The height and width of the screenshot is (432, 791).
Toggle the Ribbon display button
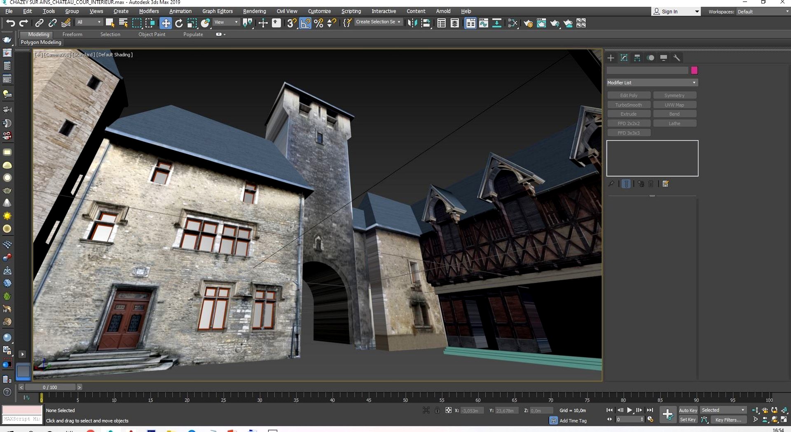click(x=470, y=23)
